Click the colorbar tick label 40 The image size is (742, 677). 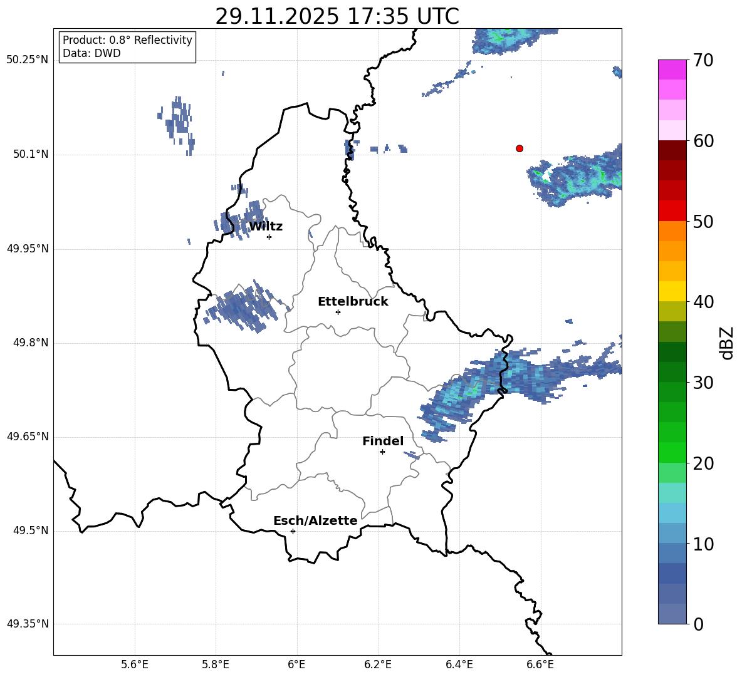(x=703, y=302)
